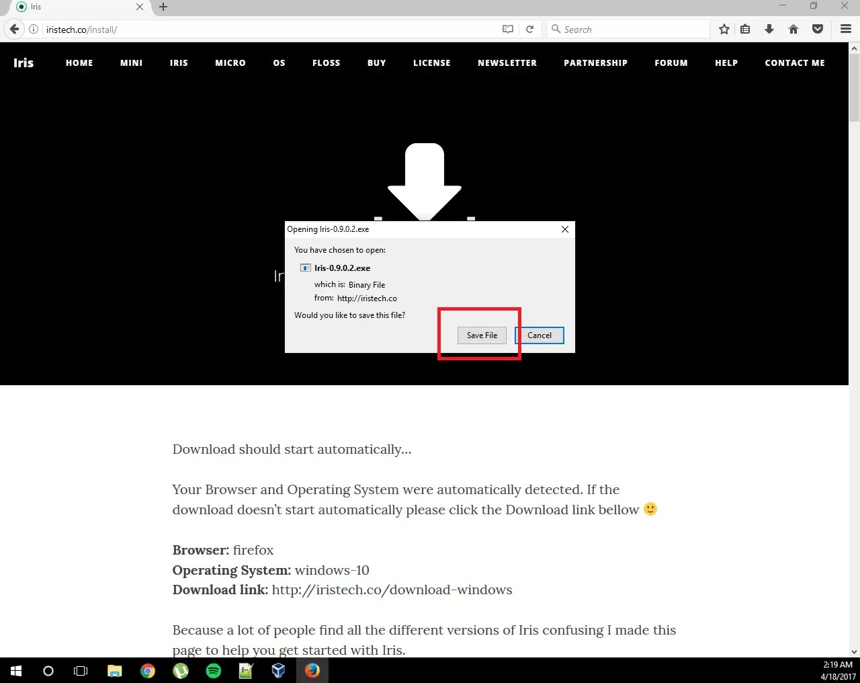Screen dimensions: 860x683
Task: Close the Iris browser tab
Action: [140, 7]
